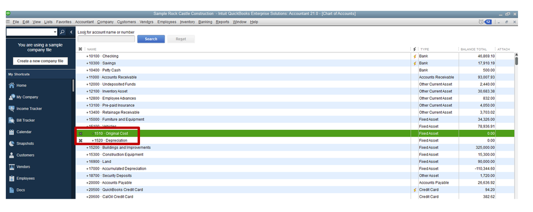
Task: Sort by the NAME column header
Action: 92,49
